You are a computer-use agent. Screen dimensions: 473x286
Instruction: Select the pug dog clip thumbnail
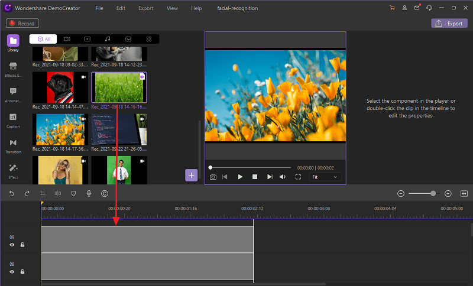tap(60, 87)
